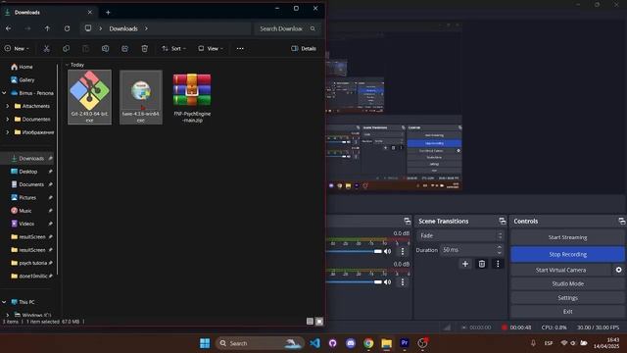627x353 pixels.
Task: Click Start Streaming in OBS
Action: click(x=567, y=237)
